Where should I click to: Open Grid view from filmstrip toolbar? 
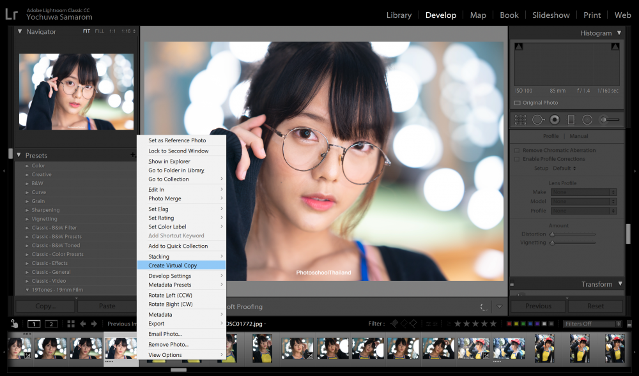tap(71, 324)
